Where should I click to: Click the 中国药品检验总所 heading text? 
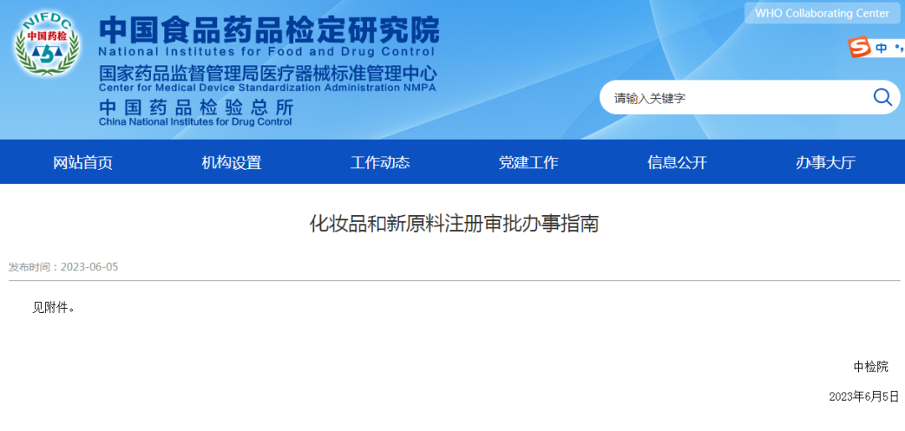click(196, 107)
